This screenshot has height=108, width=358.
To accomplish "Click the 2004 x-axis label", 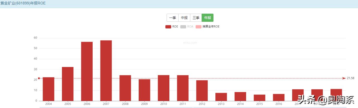I will coord(49,104).
